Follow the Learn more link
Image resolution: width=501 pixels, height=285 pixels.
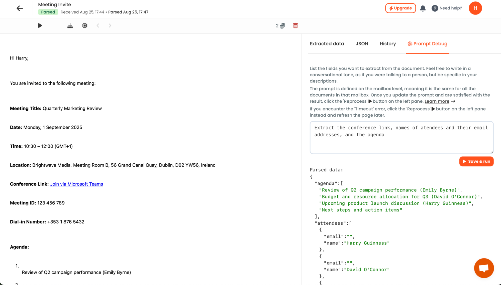click(x=437, y=101)
